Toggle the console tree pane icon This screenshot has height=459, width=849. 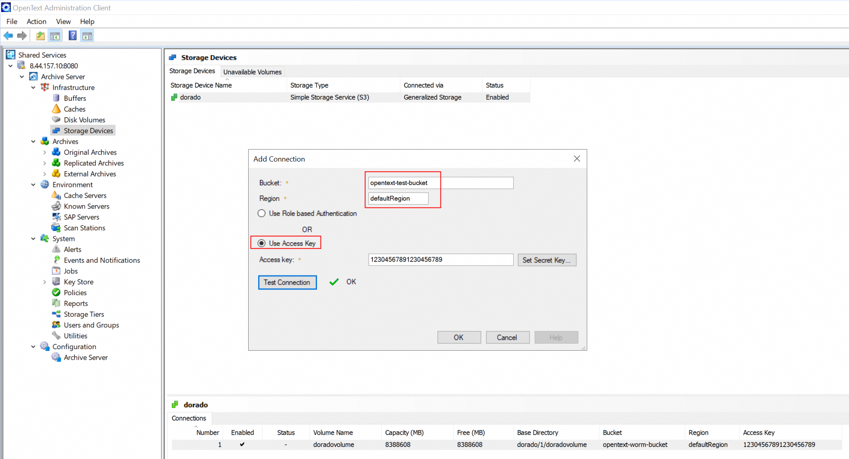click(x=55, y=36)
